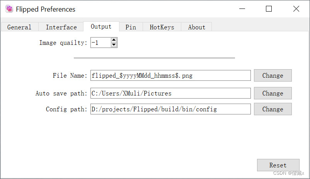Maximize the Flipped Preferences window

click(269, 9)
